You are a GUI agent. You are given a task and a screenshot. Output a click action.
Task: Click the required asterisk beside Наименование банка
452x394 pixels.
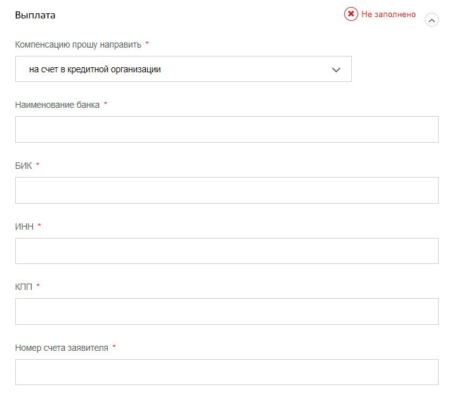105,103
